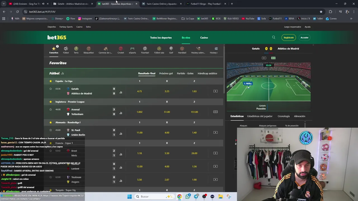Image resolution: width=358 pixels, height=201 pixels.
Task: Open the Tenis sport icon
Action: (76, 50)
